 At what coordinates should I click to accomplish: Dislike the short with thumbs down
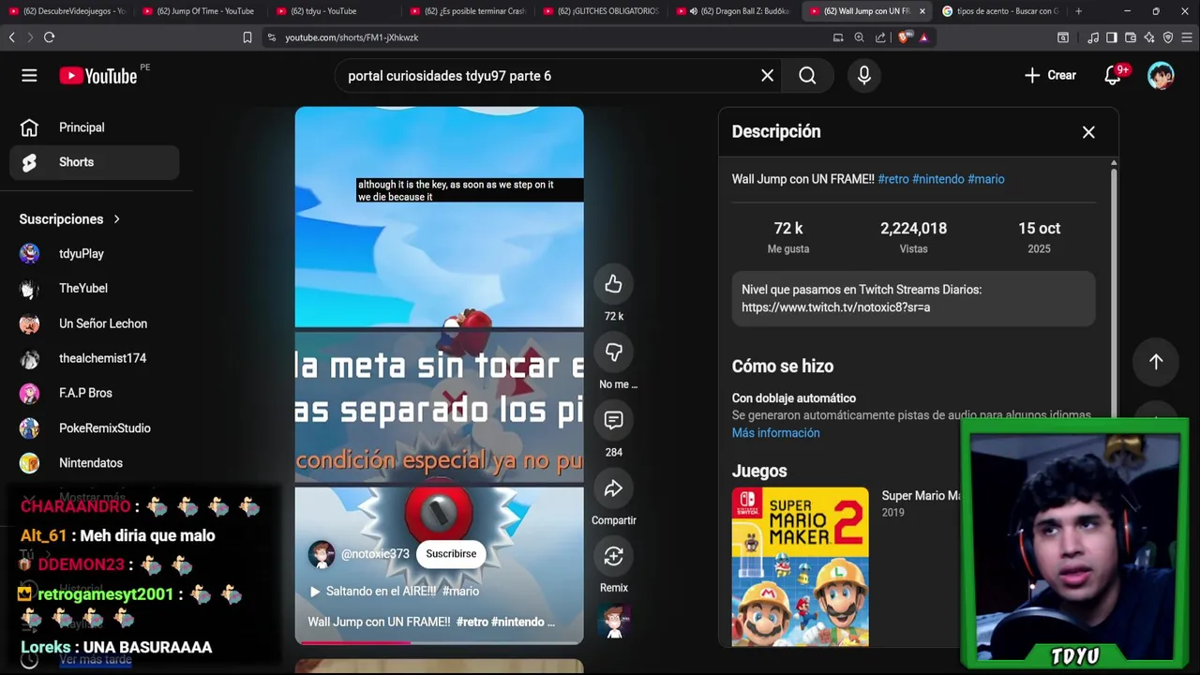(x=613, y=352)
